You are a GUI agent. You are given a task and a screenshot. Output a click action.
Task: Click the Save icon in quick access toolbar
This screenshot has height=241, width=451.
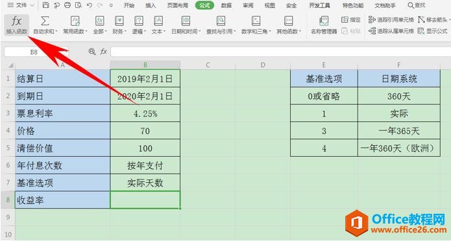coord(45,5)
